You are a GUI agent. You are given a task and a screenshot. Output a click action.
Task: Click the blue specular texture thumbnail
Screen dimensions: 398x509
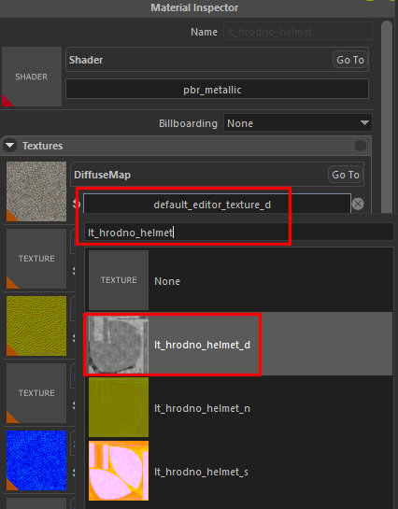36,460
